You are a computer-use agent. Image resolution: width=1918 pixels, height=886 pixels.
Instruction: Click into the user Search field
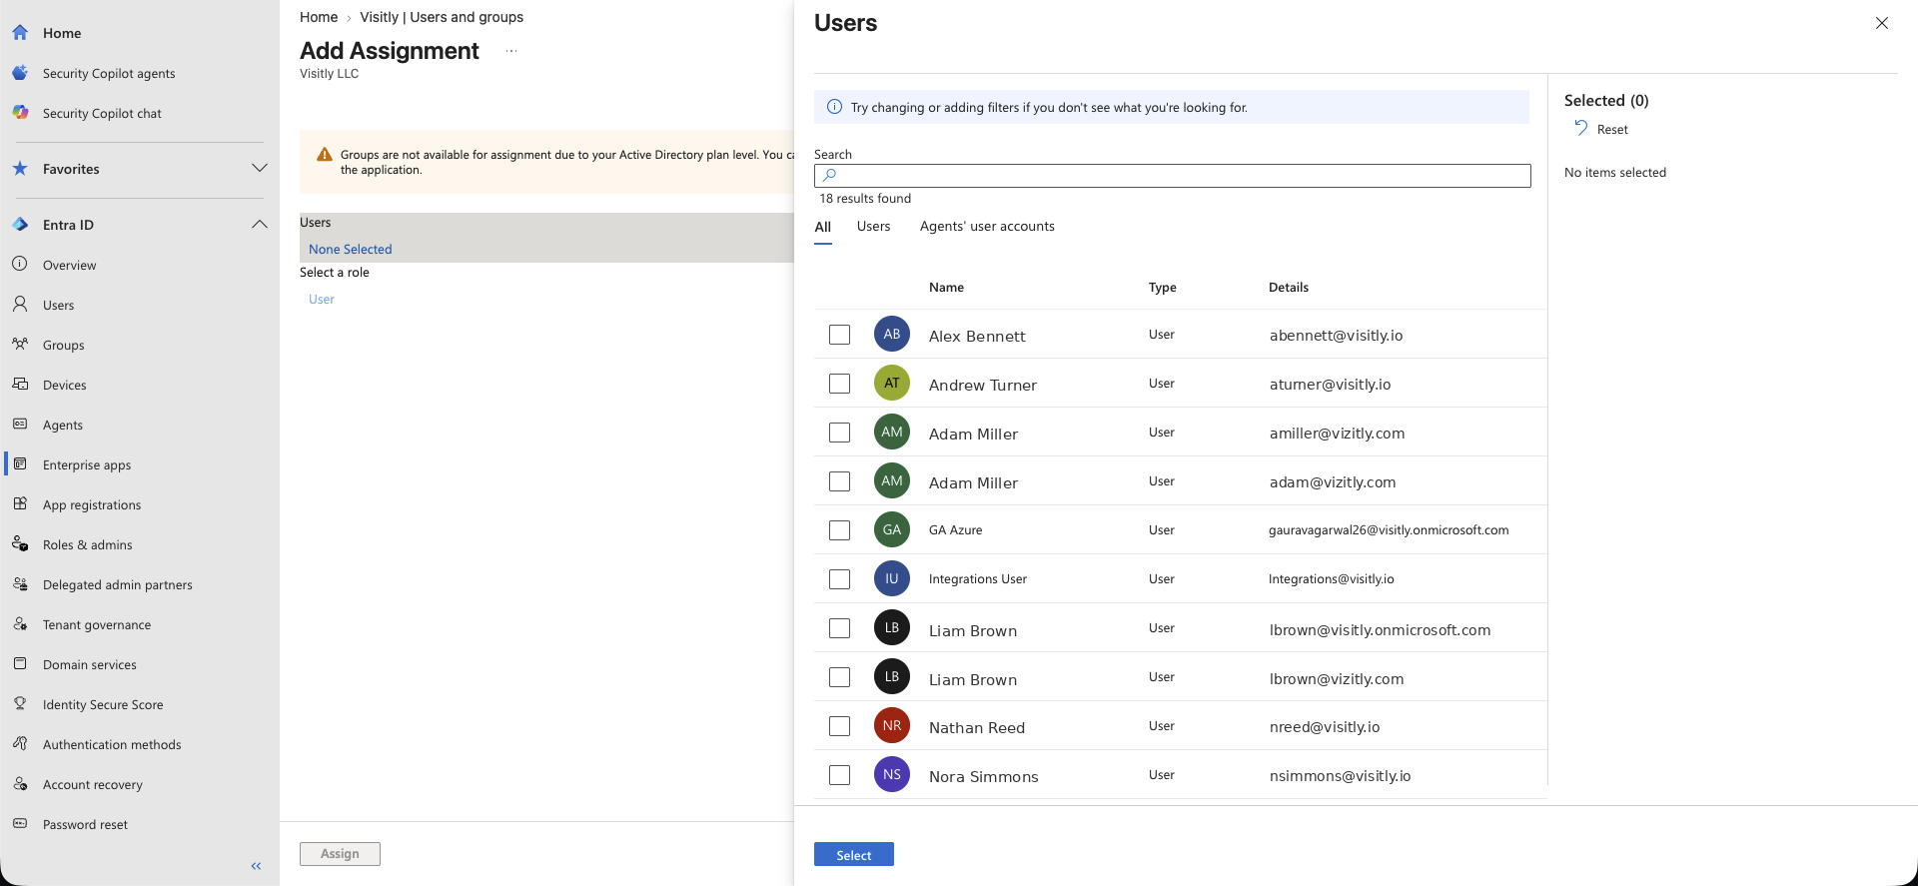(1173, 176)
